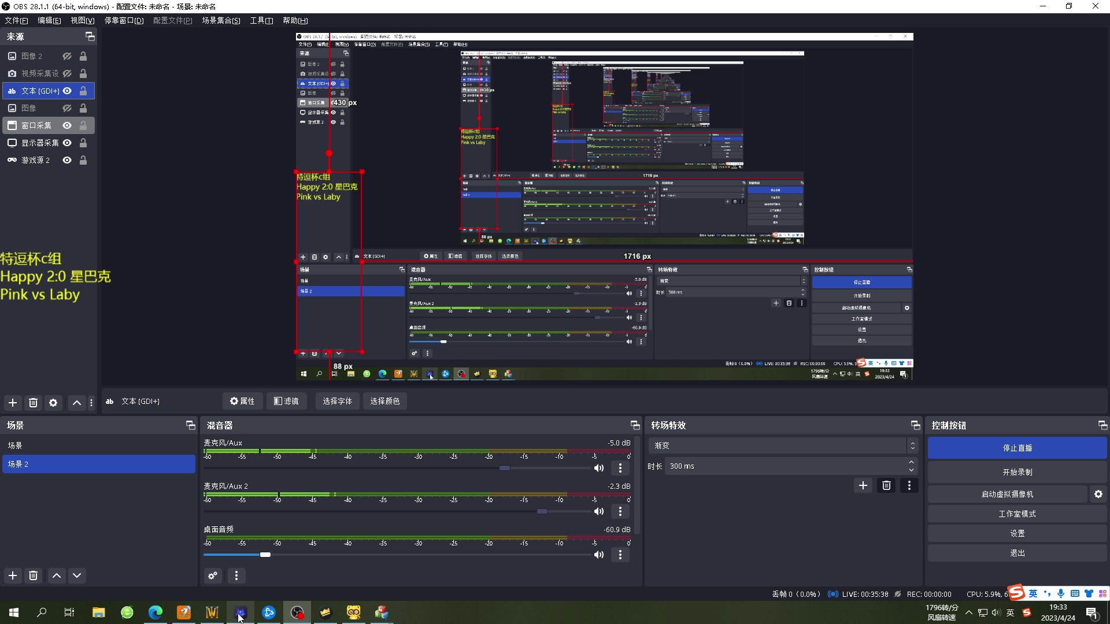Open advanced audio properties gears icon
1110x624 pixels.
[213, 575]
